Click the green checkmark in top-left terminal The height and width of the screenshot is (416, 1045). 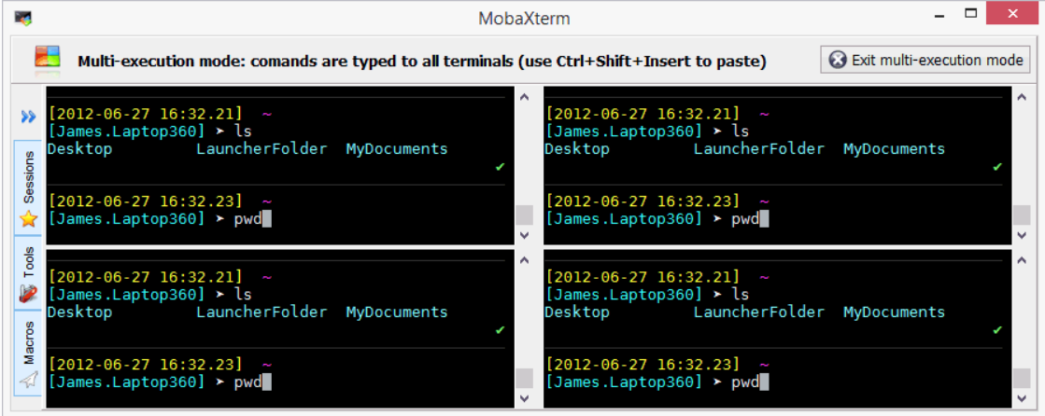pyautogui.click(x=500, y=166)
